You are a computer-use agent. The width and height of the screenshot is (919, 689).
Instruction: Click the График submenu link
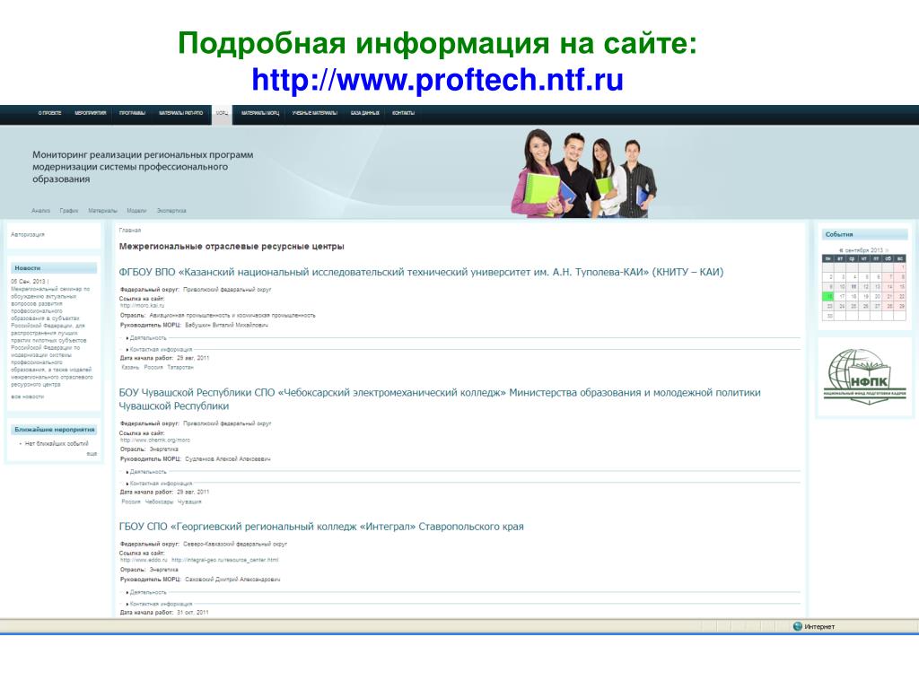pos(68,210)
